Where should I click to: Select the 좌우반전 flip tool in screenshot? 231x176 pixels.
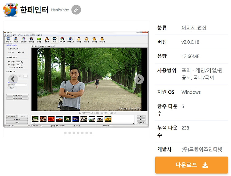94,40
